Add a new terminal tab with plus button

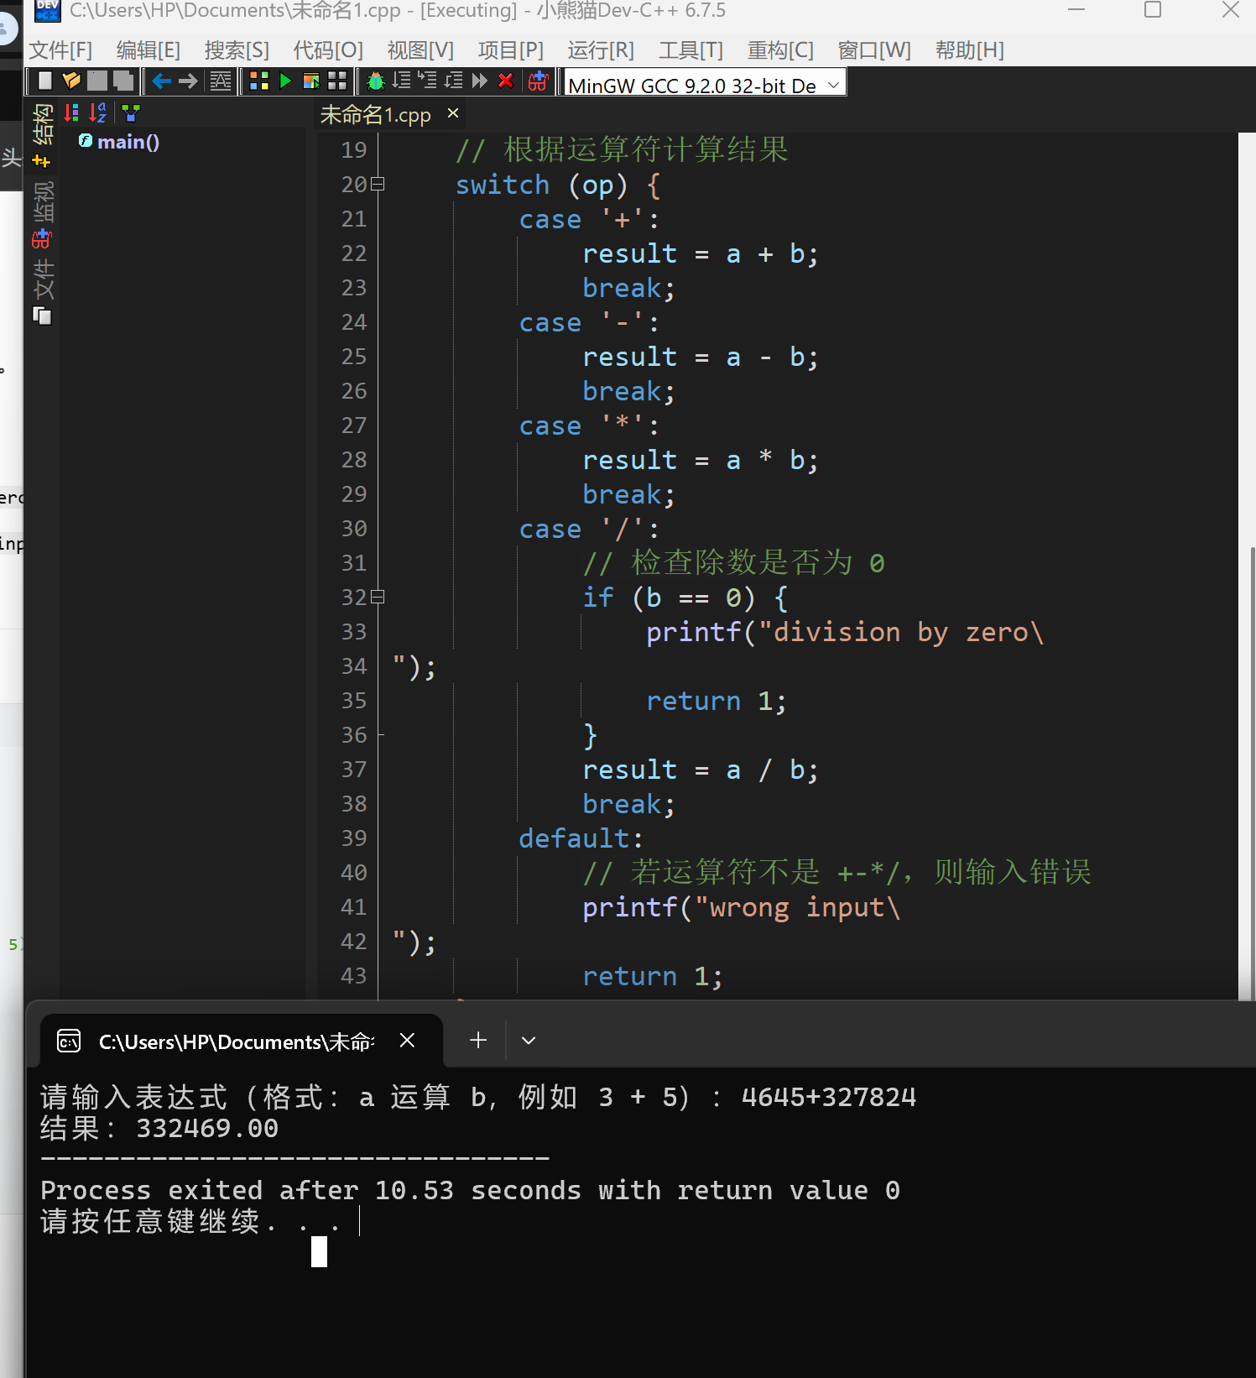478,1041
